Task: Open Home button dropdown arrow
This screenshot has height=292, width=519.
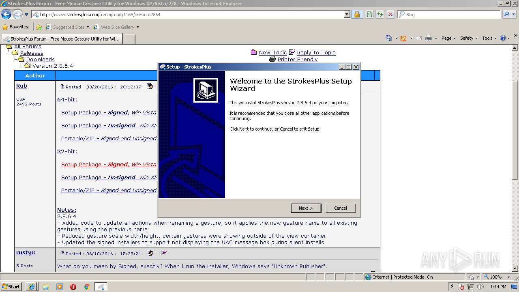Action: coord(396,38)
